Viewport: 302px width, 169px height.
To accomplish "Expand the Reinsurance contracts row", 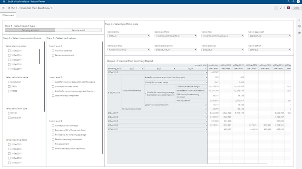I will point(206,109).
